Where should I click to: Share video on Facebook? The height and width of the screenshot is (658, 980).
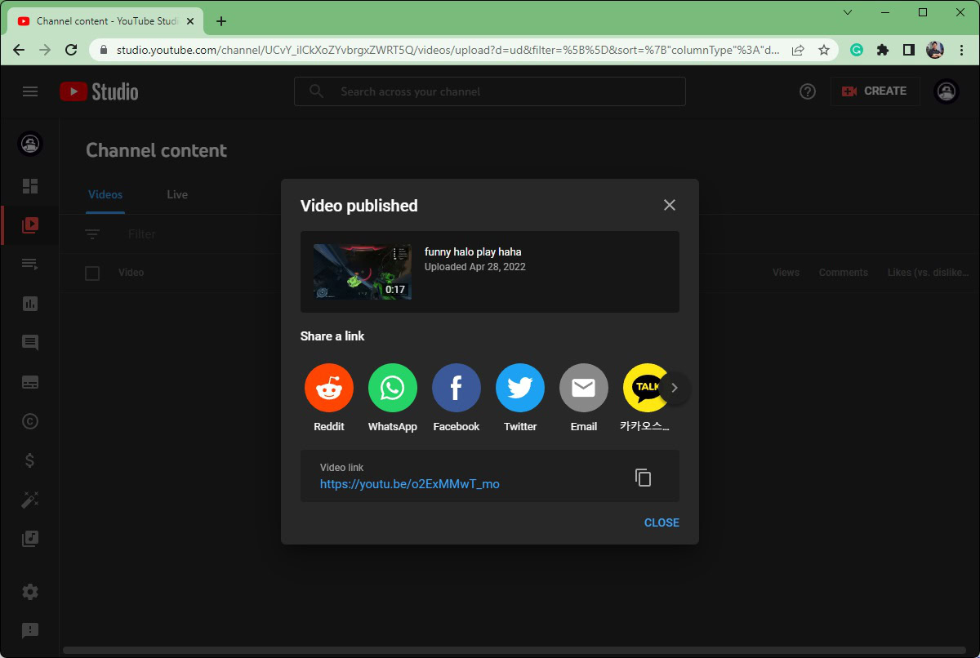click(457, 388)
